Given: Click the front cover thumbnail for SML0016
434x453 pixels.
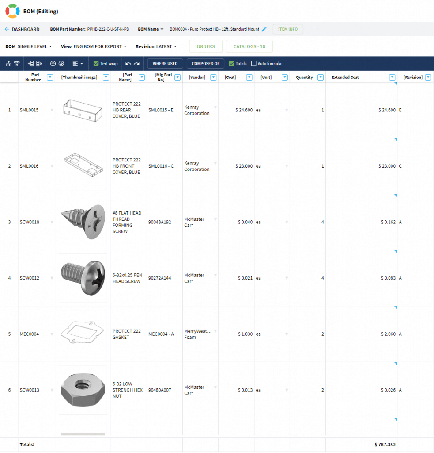Looking at the screenshot, I should (83, 166).
